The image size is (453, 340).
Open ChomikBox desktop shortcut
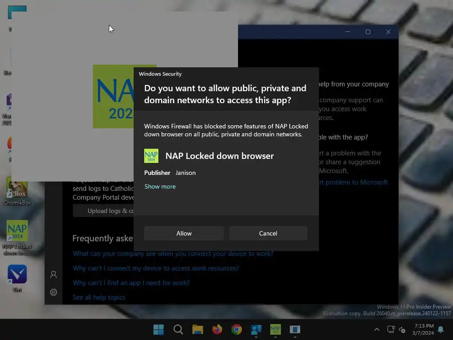tap(17, 191)
